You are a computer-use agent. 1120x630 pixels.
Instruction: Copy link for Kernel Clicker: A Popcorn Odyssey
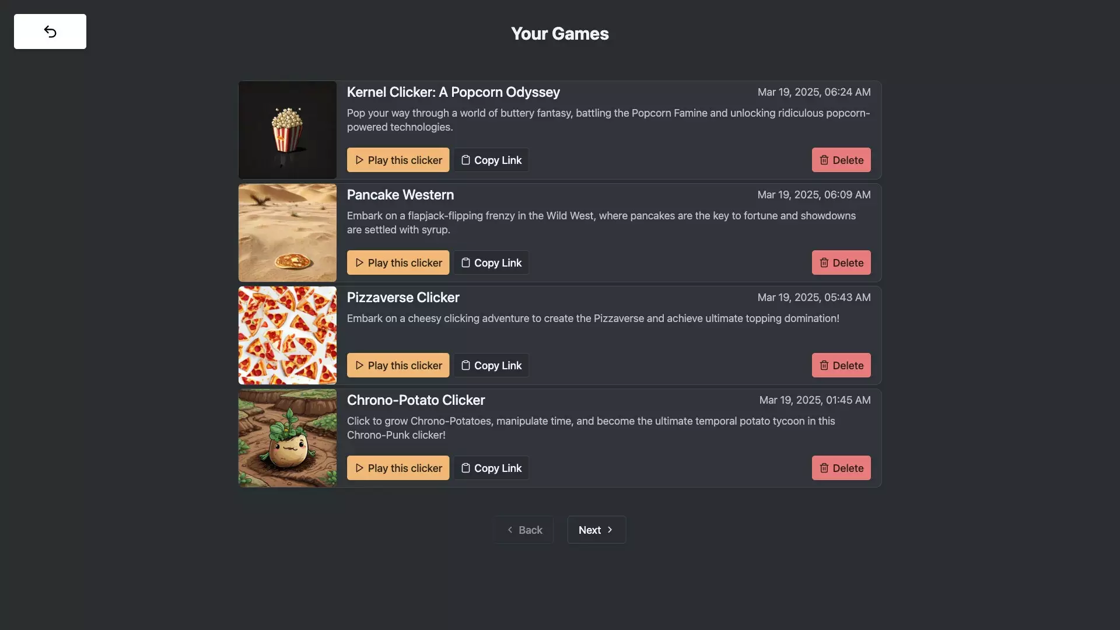491,160
